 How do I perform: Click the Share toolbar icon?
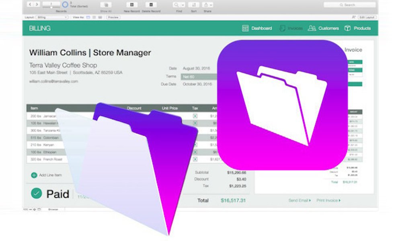206,5
